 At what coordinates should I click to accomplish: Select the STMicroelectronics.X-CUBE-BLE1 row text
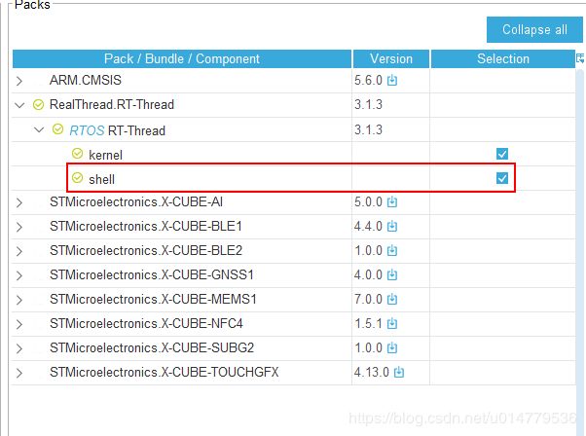coord(146,227)
